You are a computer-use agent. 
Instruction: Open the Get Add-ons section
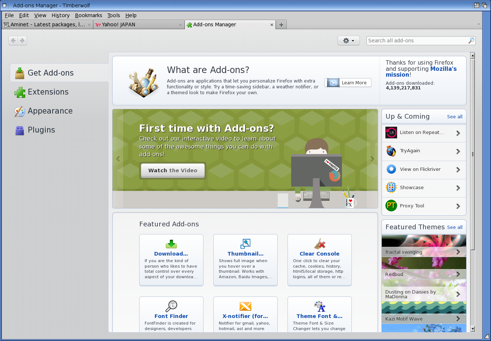coord(59,73)
